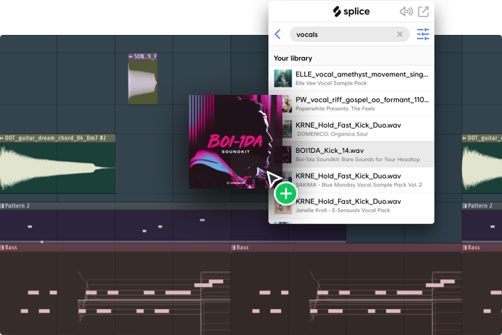This screenshot has height=335, width=502.
Task: Open Splice in external window icon
Action: pyautogui.click(x=423, y=12)
